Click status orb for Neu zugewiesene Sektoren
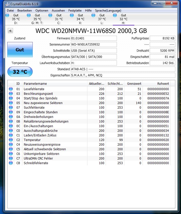Screen dimensions: 181x214 [x=11, y=103]
